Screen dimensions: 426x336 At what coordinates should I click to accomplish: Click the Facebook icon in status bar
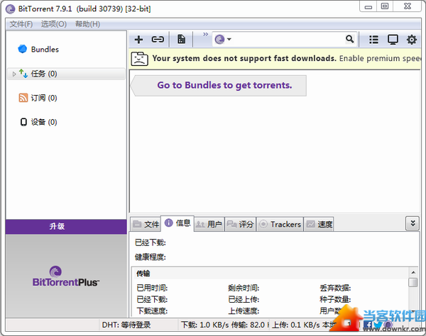tap(368, 325)
